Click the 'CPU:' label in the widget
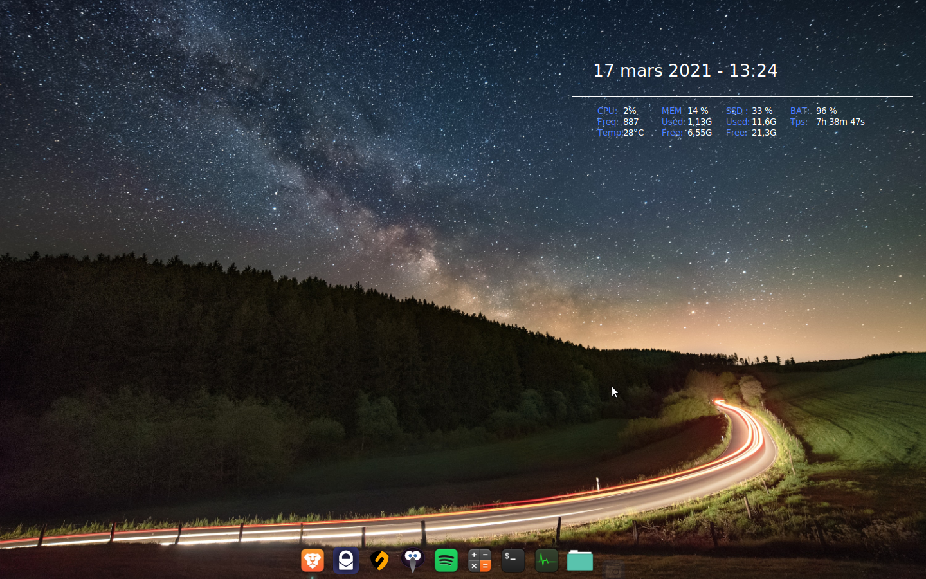 point(607,111)
